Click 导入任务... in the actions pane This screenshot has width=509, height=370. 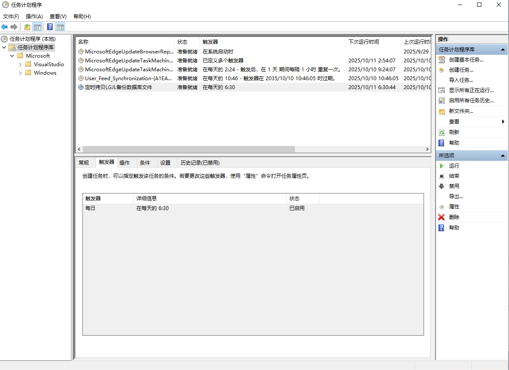tap(461, 80)
